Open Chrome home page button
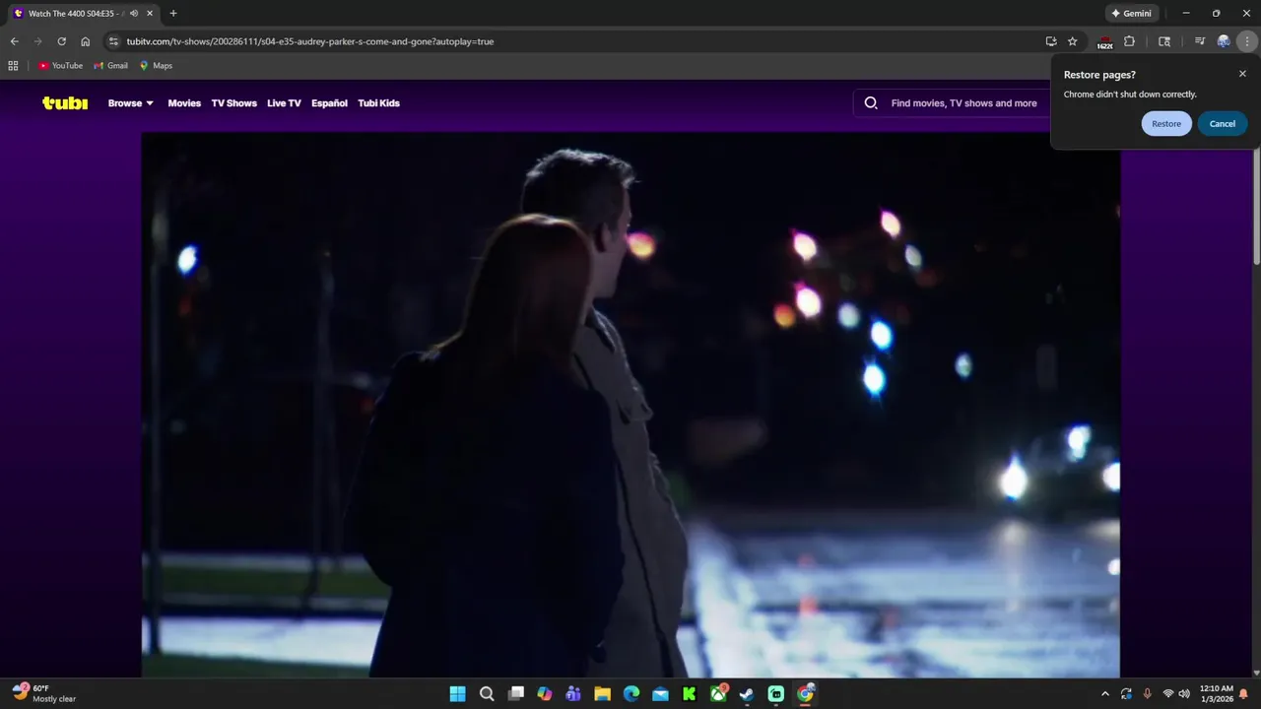This screenshot has width=1261, height=709. pos(86,41)
